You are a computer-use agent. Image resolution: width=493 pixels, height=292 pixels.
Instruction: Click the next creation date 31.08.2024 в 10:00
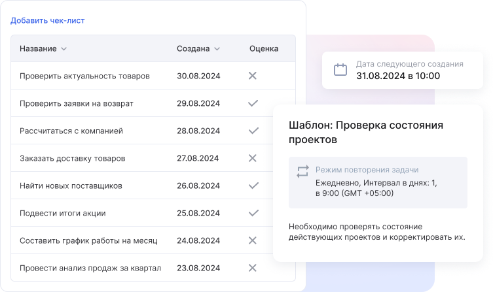click(397, 76)
